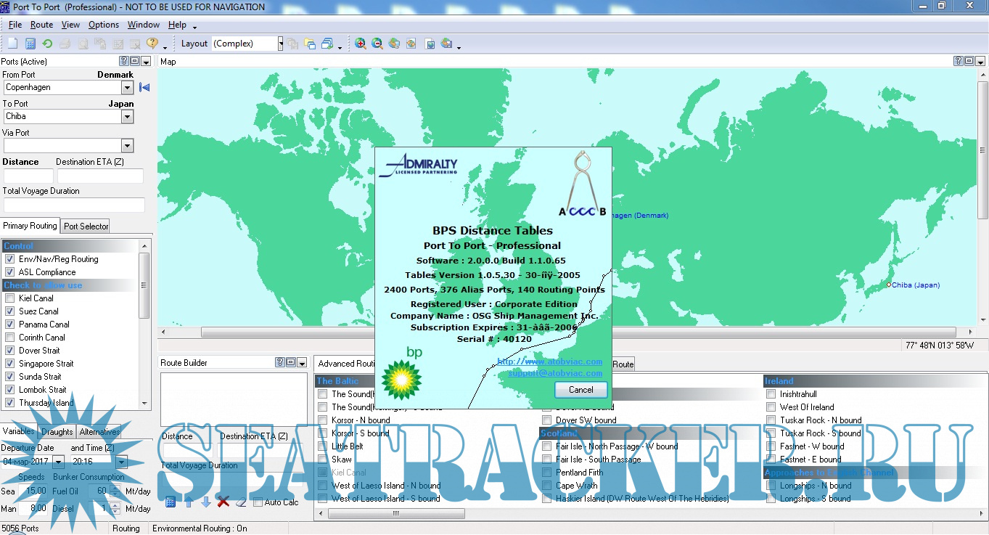Open the From Port dropdown showing Copenhagen

128,88
